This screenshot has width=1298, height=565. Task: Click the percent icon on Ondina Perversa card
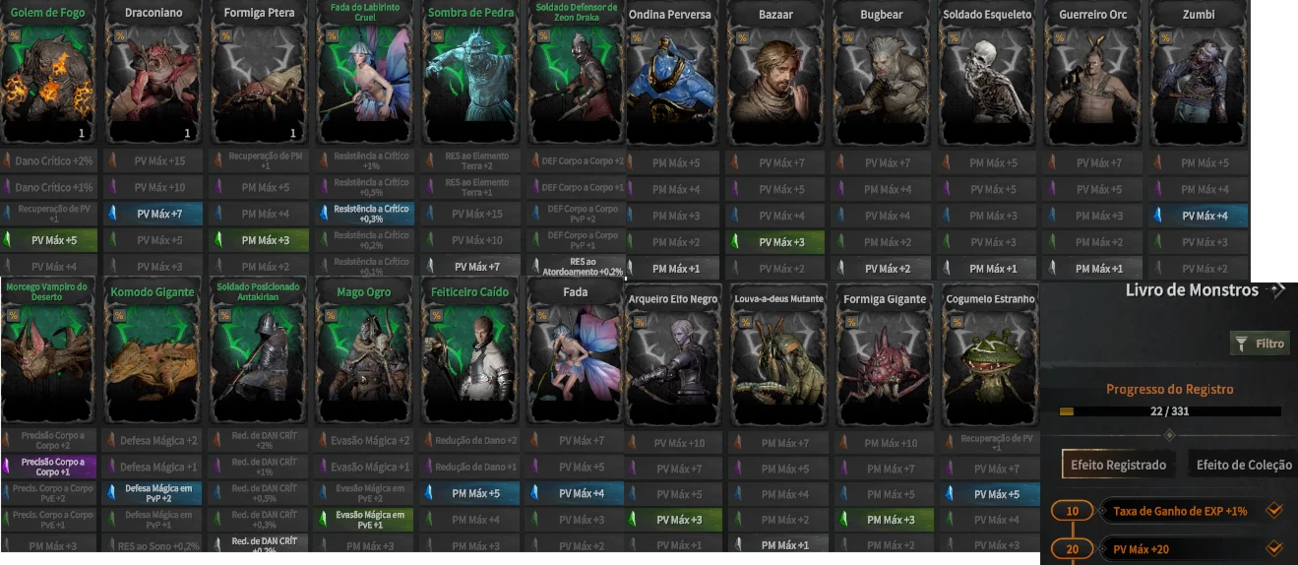[x=636, y=38]
